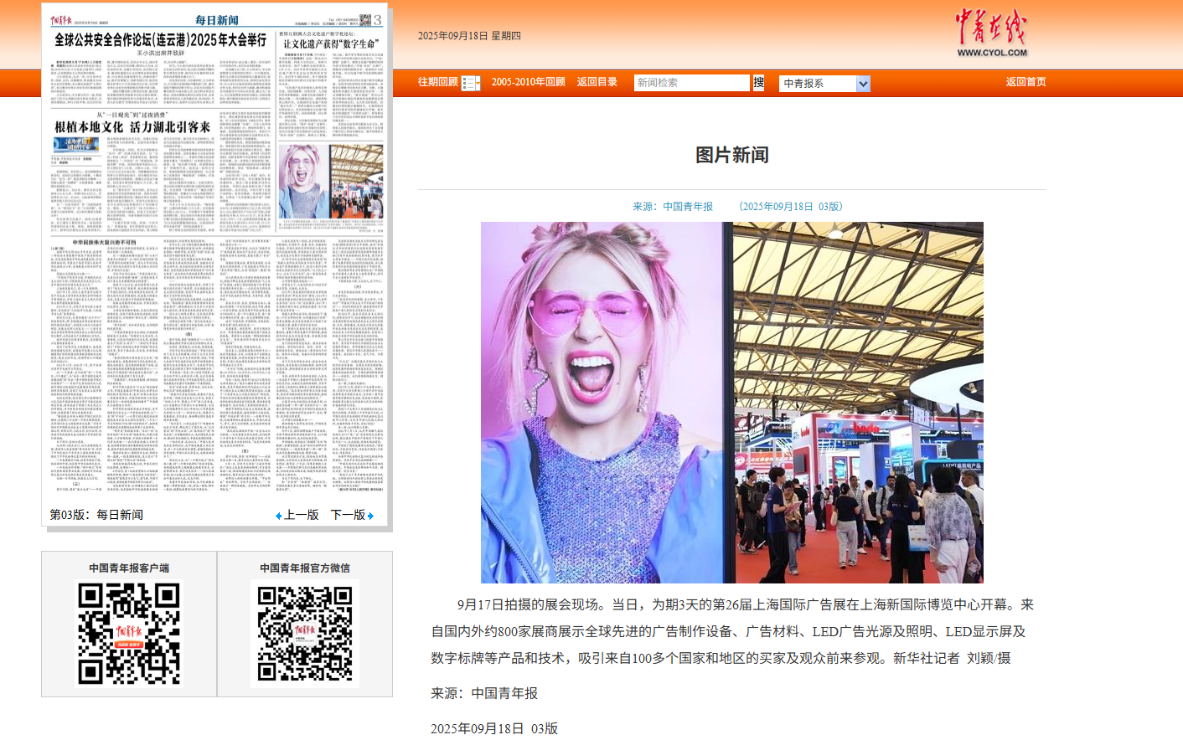Click the 每日新闻 page header in thumbnail
The image size is (1183, 740).
tap(217, 20)
